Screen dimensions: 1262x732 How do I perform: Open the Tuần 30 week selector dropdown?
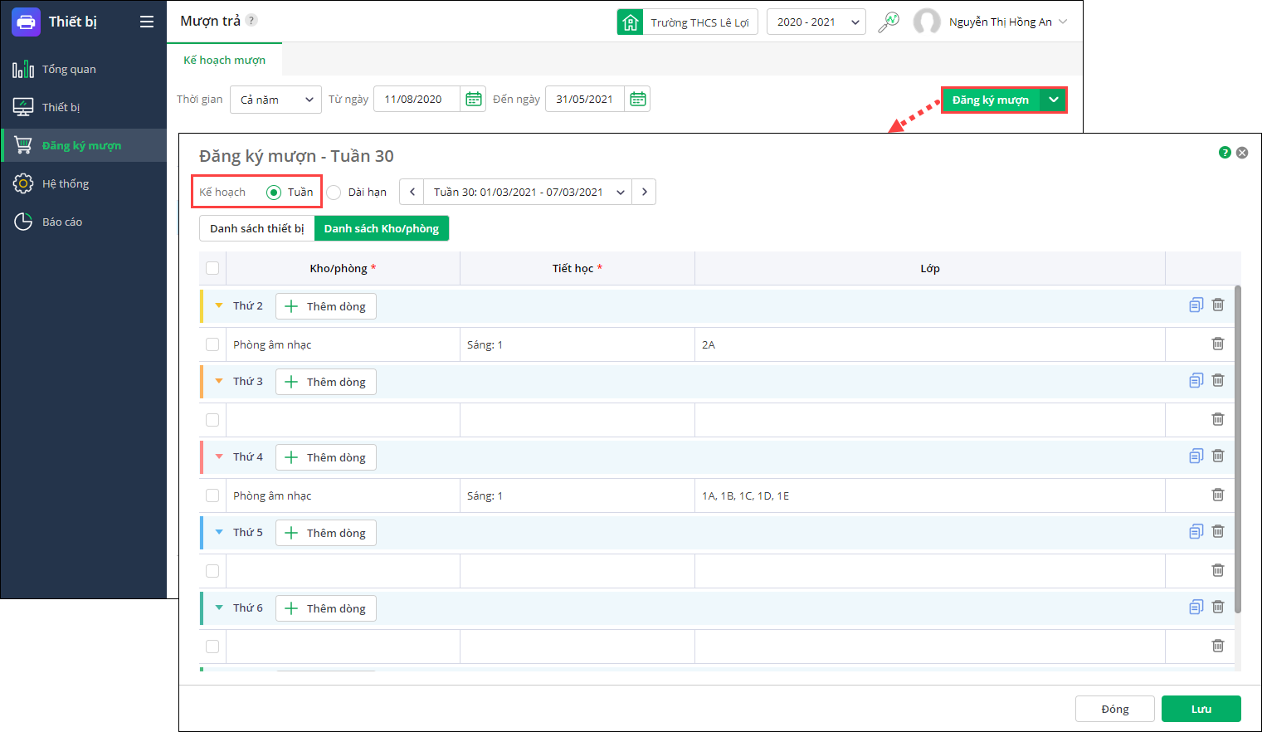coord(528,192)
